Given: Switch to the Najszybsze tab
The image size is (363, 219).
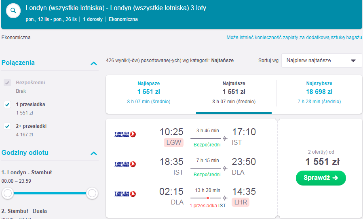Looking at the screenshot, I should (x=319, y=93).
